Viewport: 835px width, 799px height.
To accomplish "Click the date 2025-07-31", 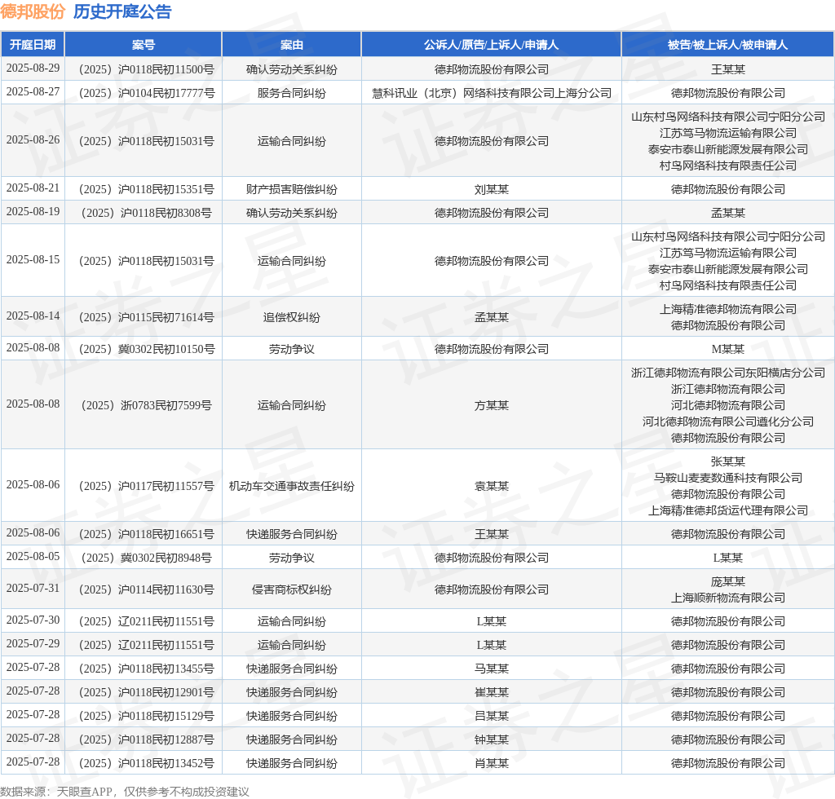I will coord(33,588).
